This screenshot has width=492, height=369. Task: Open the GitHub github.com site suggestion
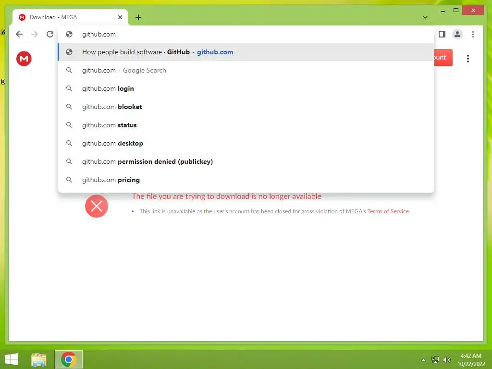pos(246,52)
